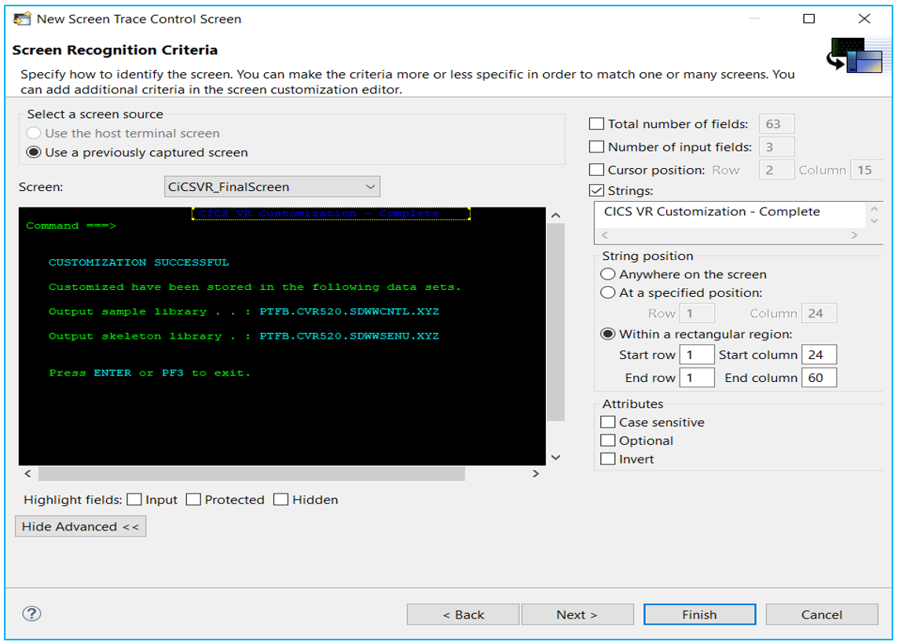Image resolution: width=898 pixels, height=642 pixels.
Task: Click Strings box scroll left arrow
Action: pos(605,235)
